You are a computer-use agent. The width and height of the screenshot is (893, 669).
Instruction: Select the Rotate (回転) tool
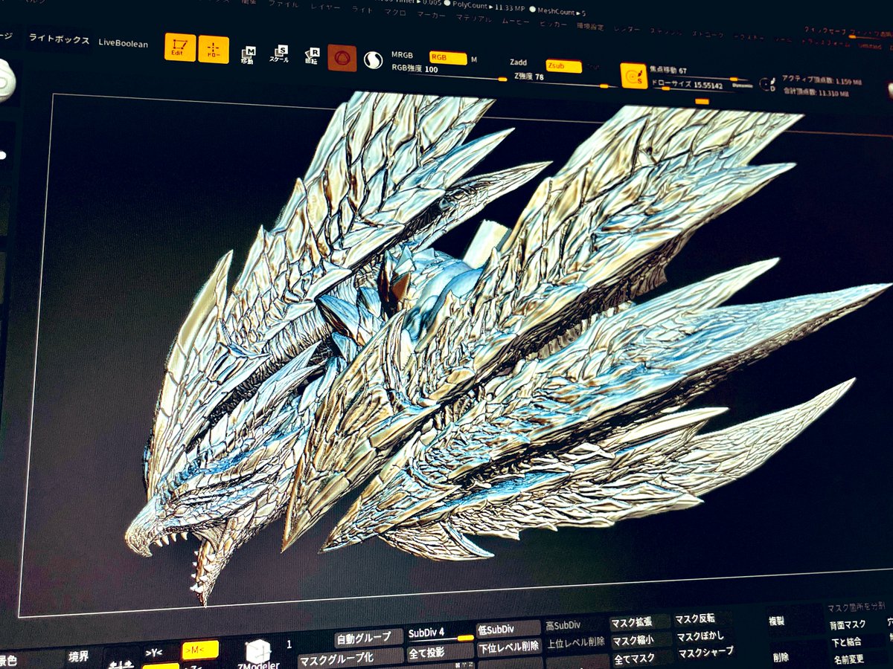tap(313, 56)
